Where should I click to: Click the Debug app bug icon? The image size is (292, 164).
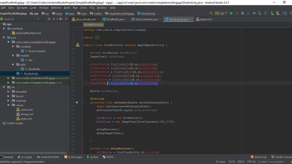click(243, 13)
